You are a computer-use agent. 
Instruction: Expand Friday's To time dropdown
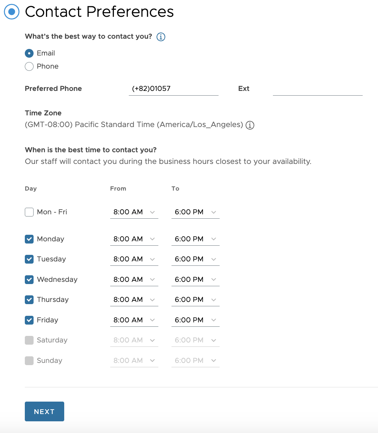point(195,320)
